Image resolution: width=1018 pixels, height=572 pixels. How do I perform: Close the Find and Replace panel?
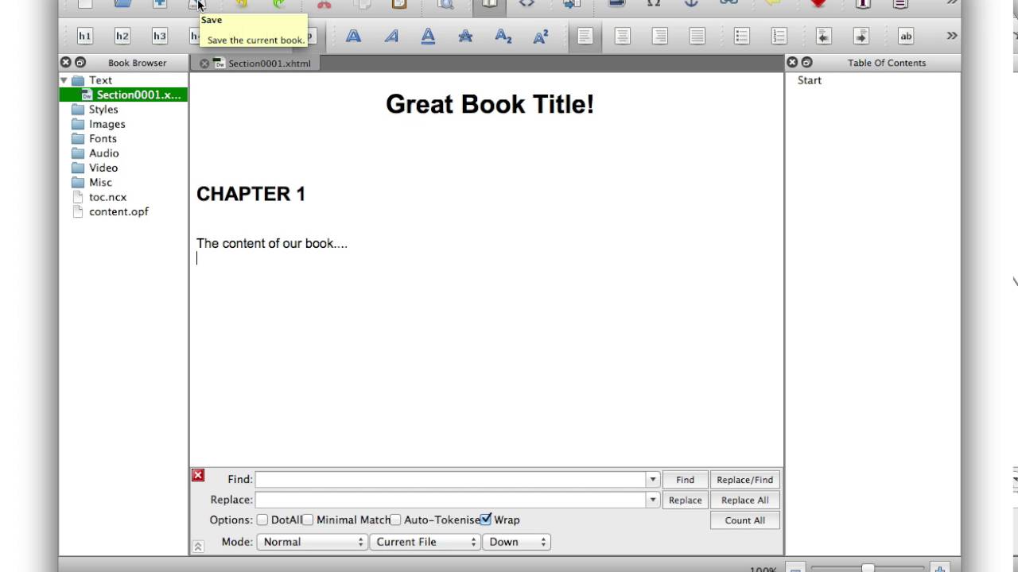click(198, 475)
